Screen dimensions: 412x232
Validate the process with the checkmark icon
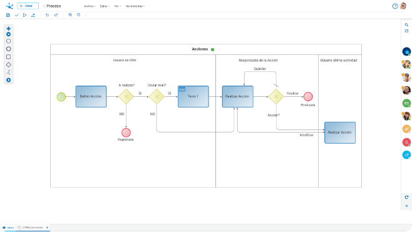(x=16, y=15)
